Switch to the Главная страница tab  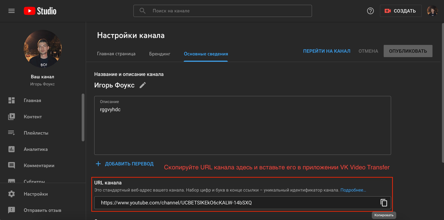tap(116, 54)
